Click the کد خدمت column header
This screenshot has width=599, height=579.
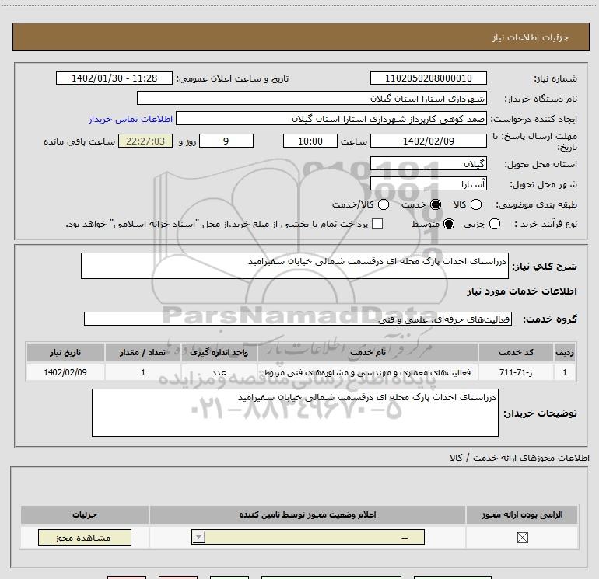516,352
